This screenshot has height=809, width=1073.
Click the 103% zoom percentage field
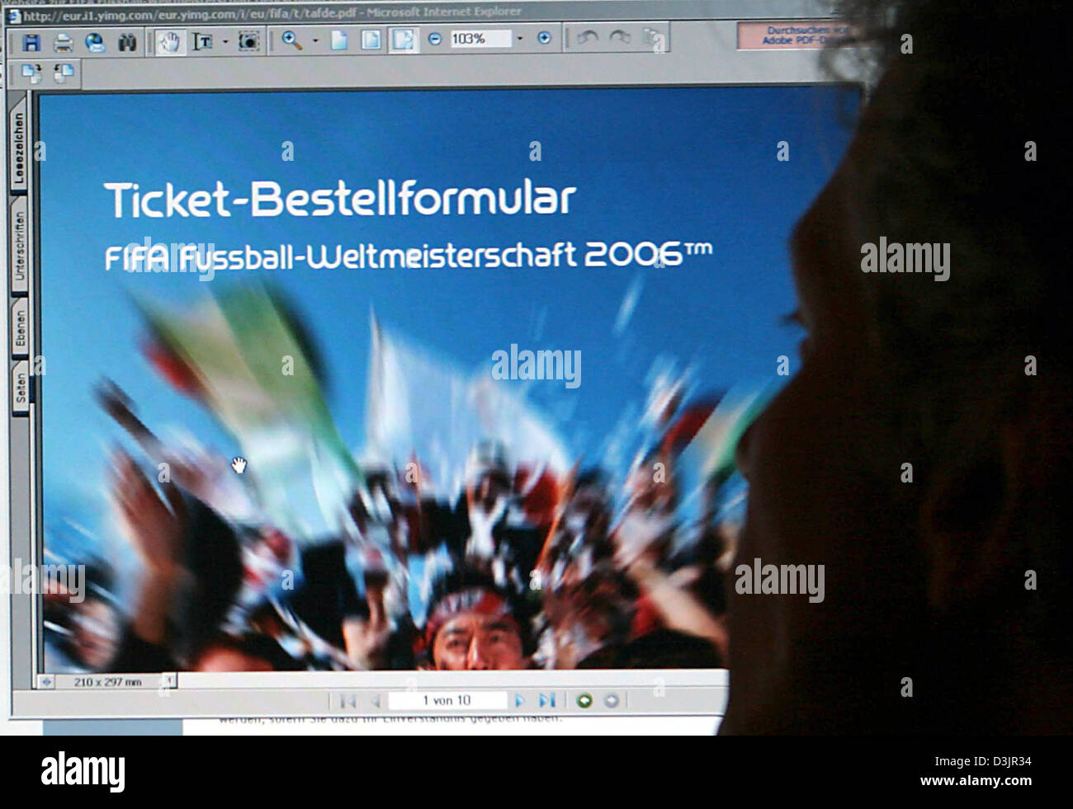pos(480,39)
